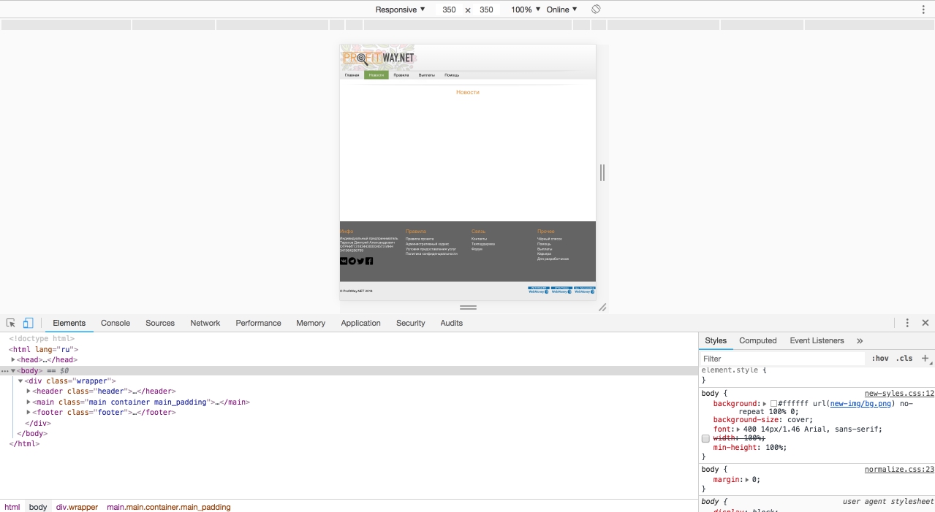Grab the viewport corner resize handle
The image size is (935, 512).
(x=602, y=307)
